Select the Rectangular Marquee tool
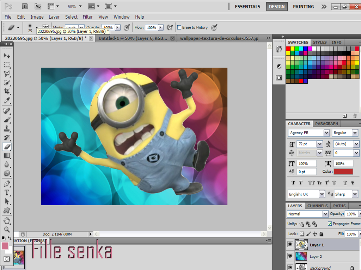The height and width of the screenshot is (270, 361). [7, 65]
